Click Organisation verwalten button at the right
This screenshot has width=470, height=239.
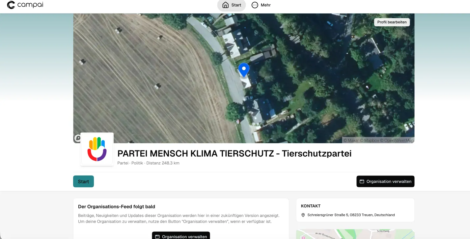385,181
